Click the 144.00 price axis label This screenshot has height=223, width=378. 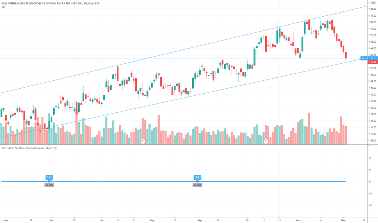tap(373, 81)
